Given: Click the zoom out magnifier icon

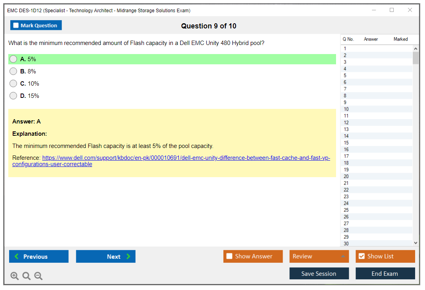Looking at the screenshot, I should [38, 276].
